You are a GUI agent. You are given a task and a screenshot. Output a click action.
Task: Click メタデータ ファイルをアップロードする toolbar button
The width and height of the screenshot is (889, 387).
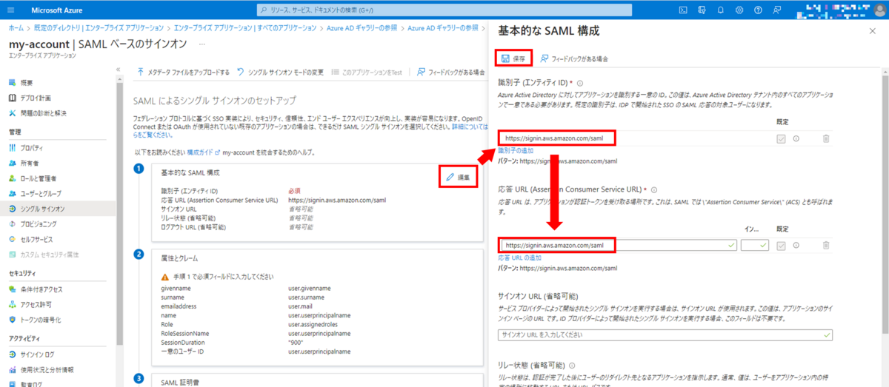pos(183,73)
